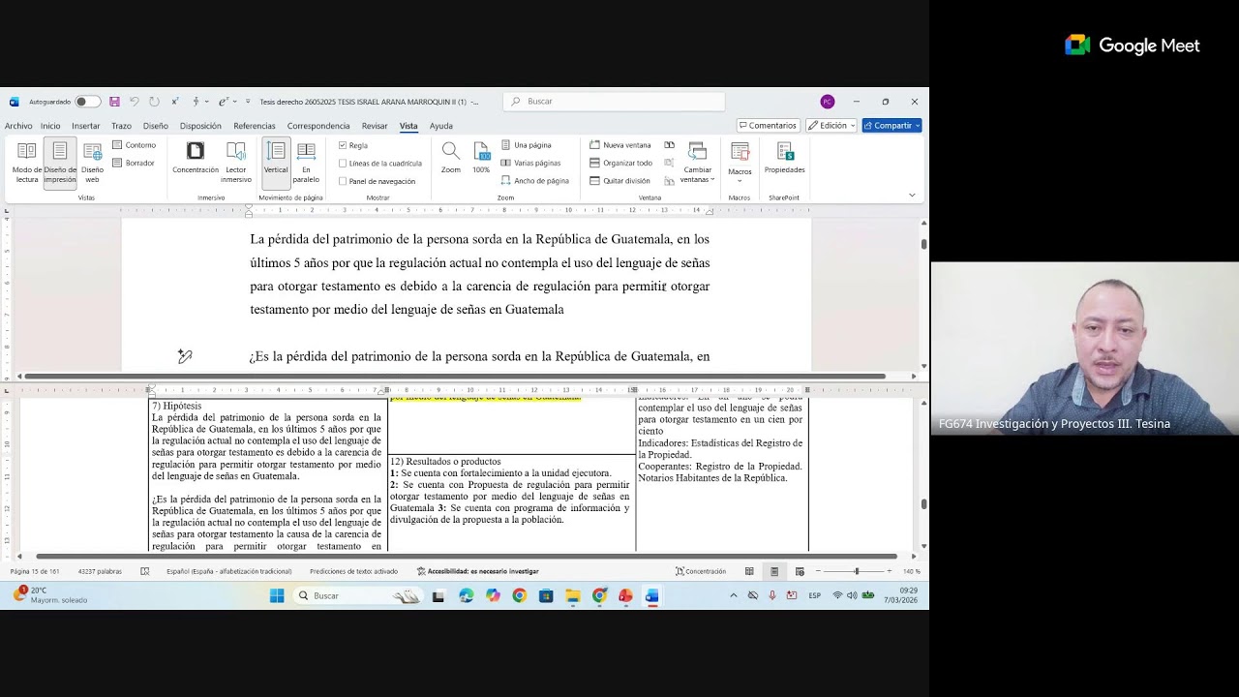Click 43237 palabras word count
The height and width of the screenshot is (697, 1239).
pyautogui.click(x=100, y=571)
